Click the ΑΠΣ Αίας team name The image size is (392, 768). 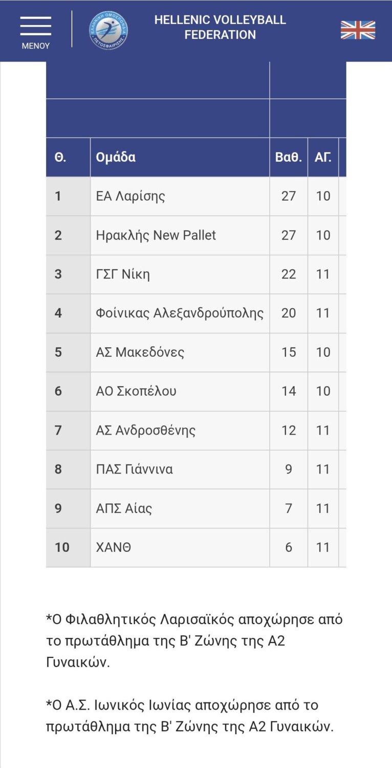coord(124,508)
